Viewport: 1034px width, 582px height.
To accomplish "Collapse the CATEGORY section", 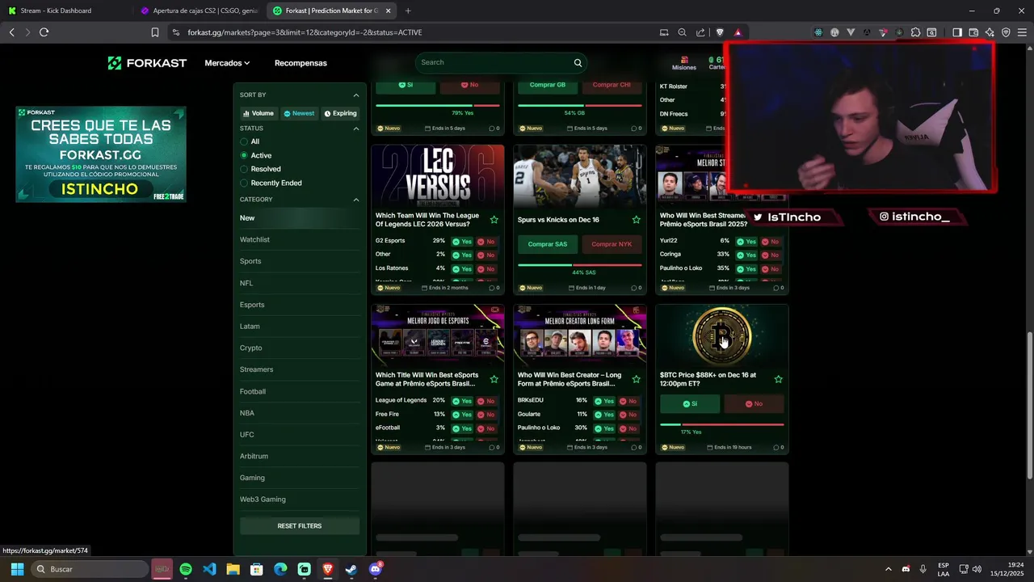I will tap(356, 200).
